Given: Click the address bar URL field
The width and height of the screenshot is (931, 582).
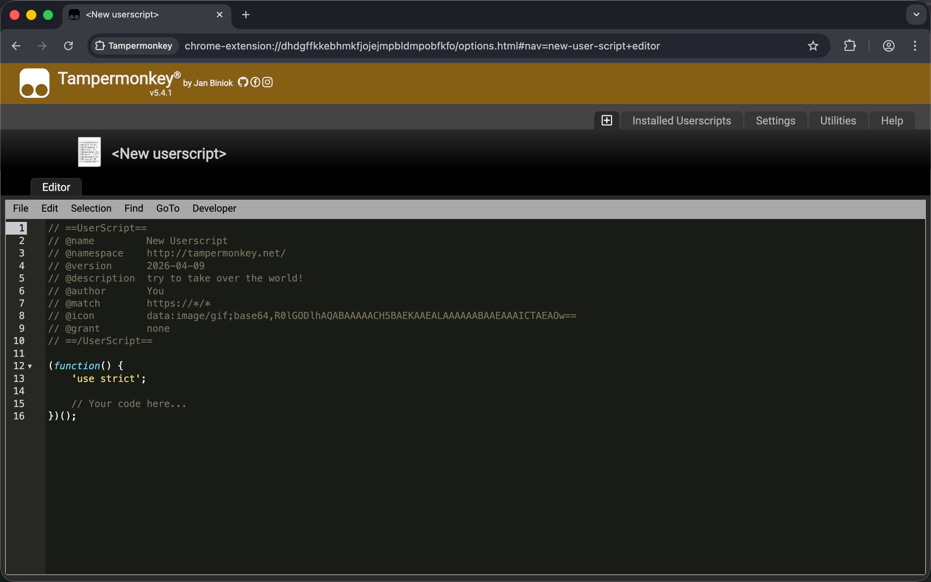Looking at the screenshot, I should click(x=421, y=46).
